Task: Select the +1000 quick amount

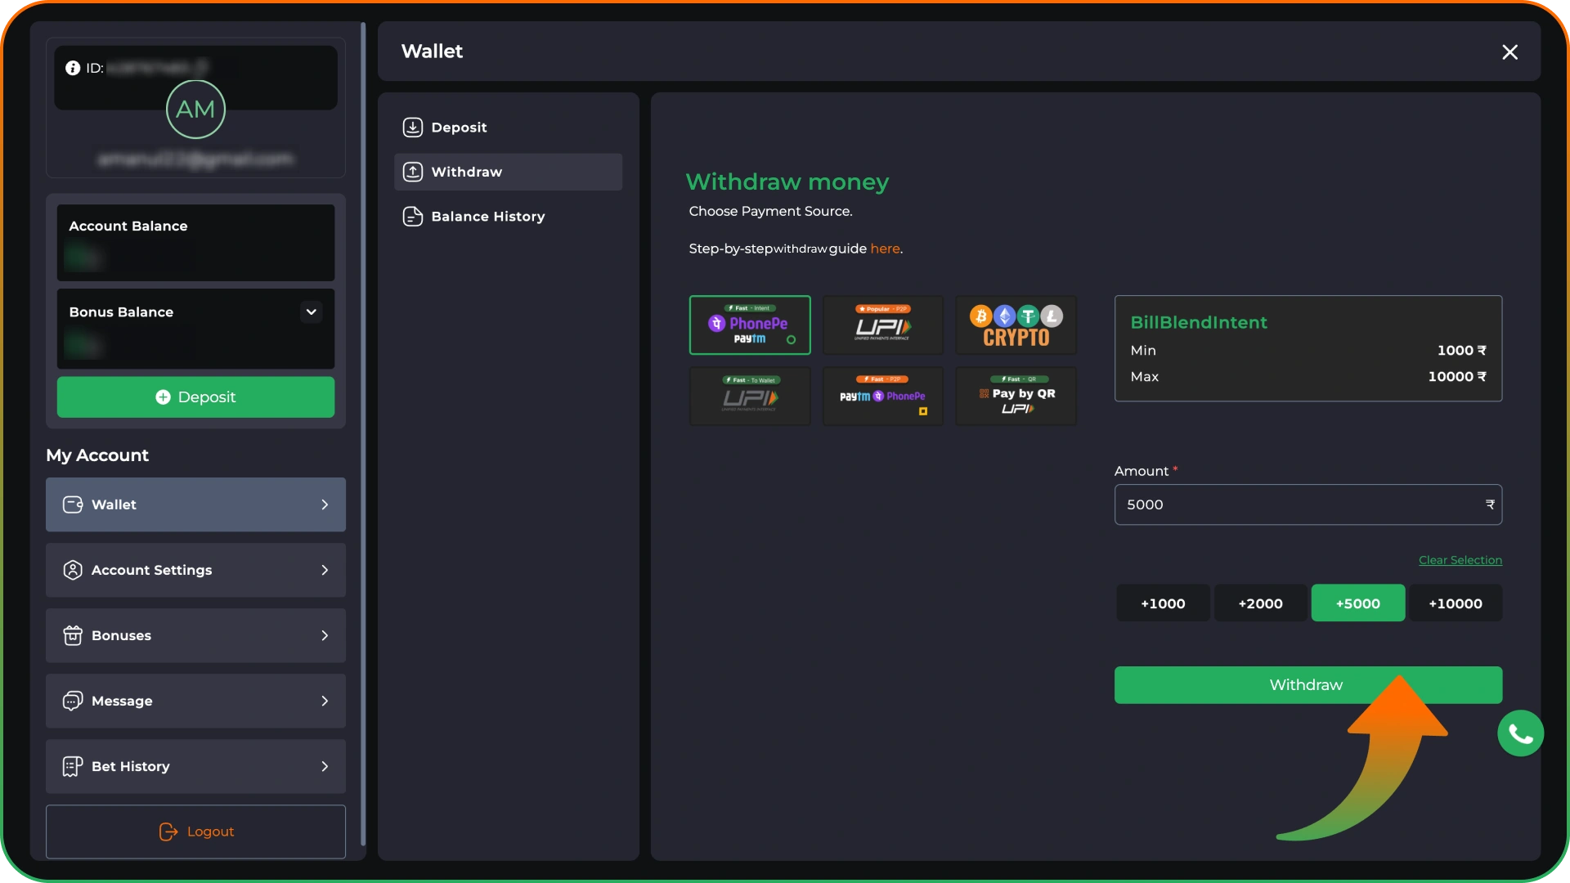Action: 1163,603
